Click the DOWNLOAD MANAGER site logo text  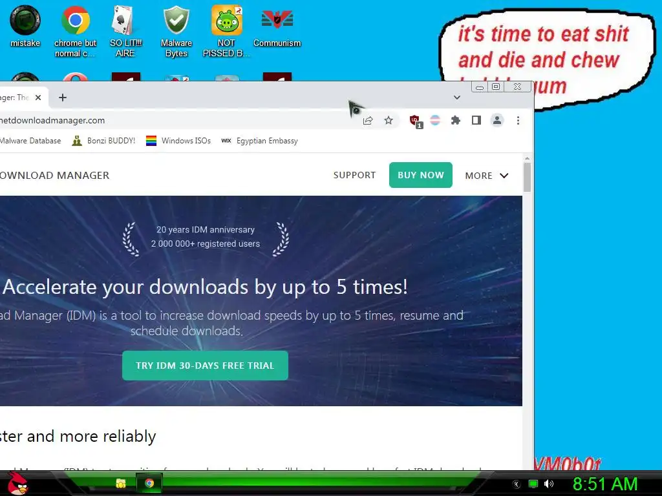tap(54, 176)
